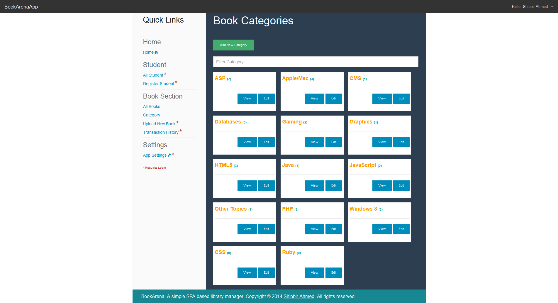Follow the Shibbir Ahmed footer link
This screenshot has width=558, height=303.
pyautogui.click(x=299, y=296)
